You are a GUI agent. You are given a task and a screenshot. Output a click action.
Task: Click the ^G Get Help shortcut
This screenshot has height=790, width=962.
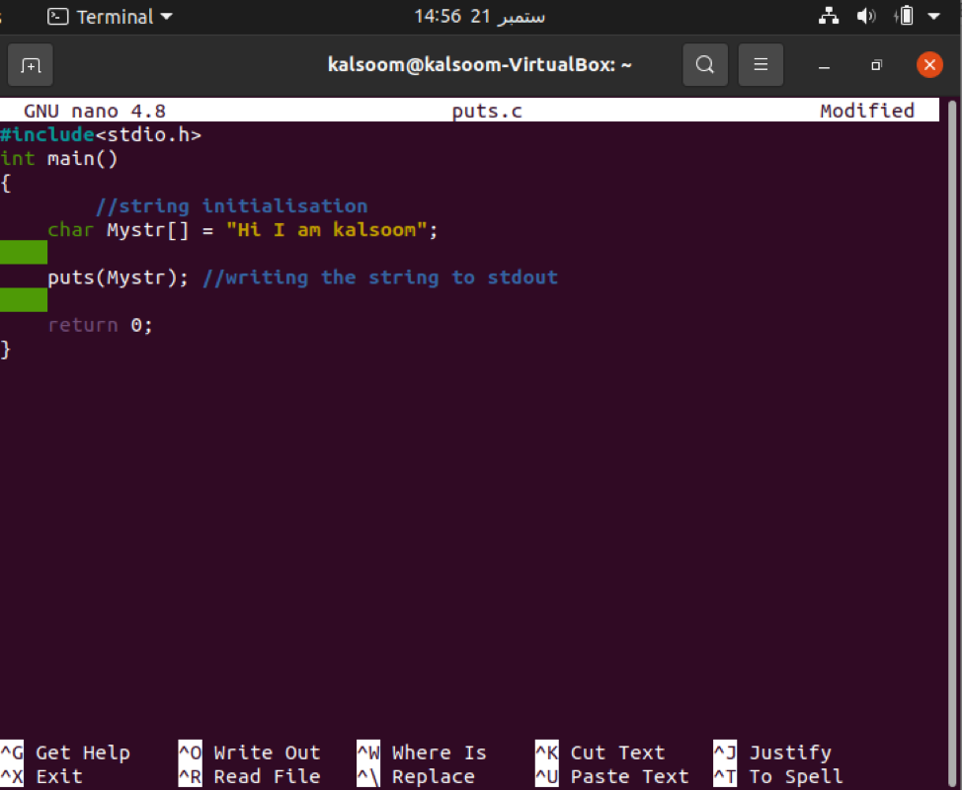tap(65, 751)
